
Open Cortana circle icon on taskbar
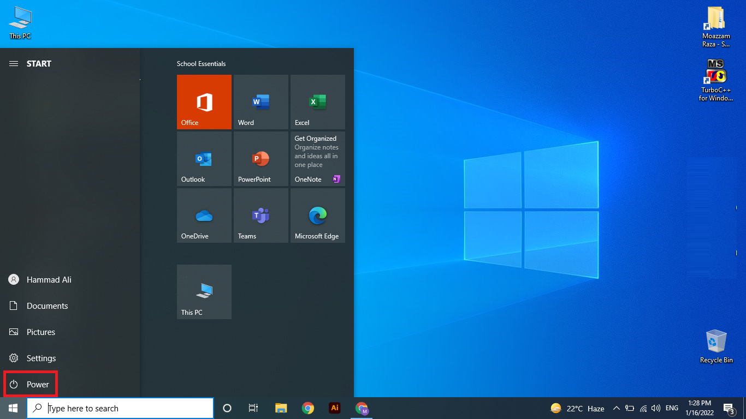[227, 408]
